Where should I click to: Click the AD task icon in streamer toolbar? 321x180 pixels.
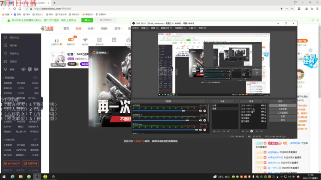pyautogui.click(x=100, y=40)
